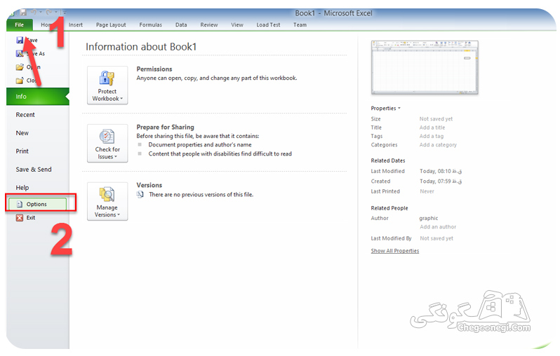
Task: Click the Permissions heading text
Action: click(x=154, y=69)
